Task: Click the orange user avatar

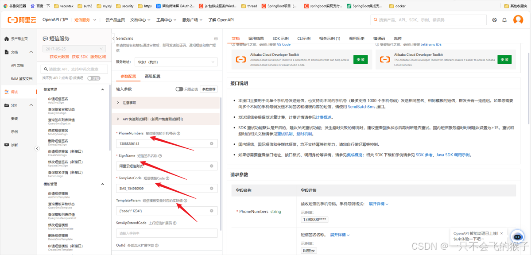Action: (518, 19)
